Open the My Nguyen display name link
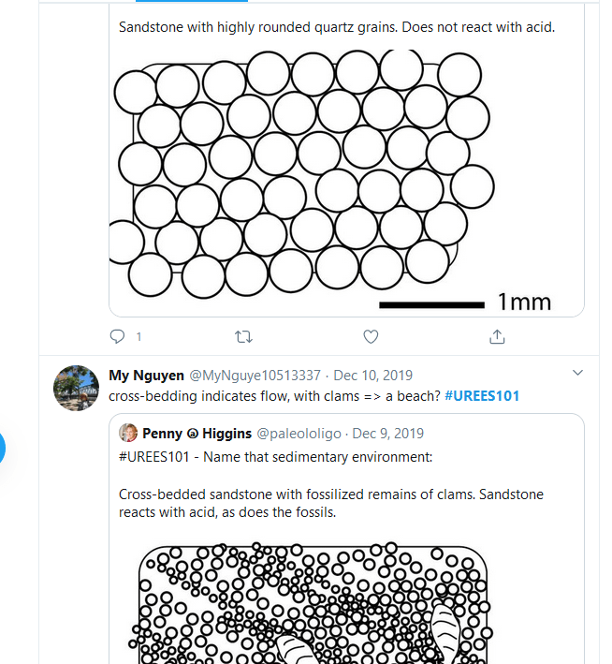Image resolution: width=612 pixels, height=664 pixels. pyautogui.click(x=146, y=376)
